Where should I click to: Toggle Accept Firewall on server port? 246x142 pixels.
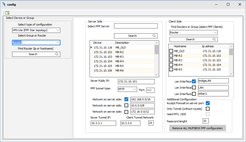pos(208,103)
